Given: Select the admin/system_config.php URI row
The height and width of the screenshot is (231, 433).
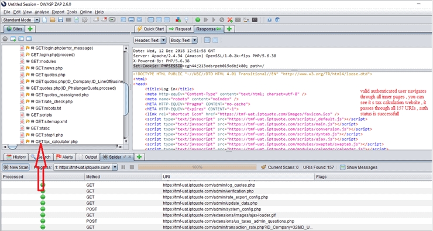Looking at the screenshot, I should coord(216,209).
